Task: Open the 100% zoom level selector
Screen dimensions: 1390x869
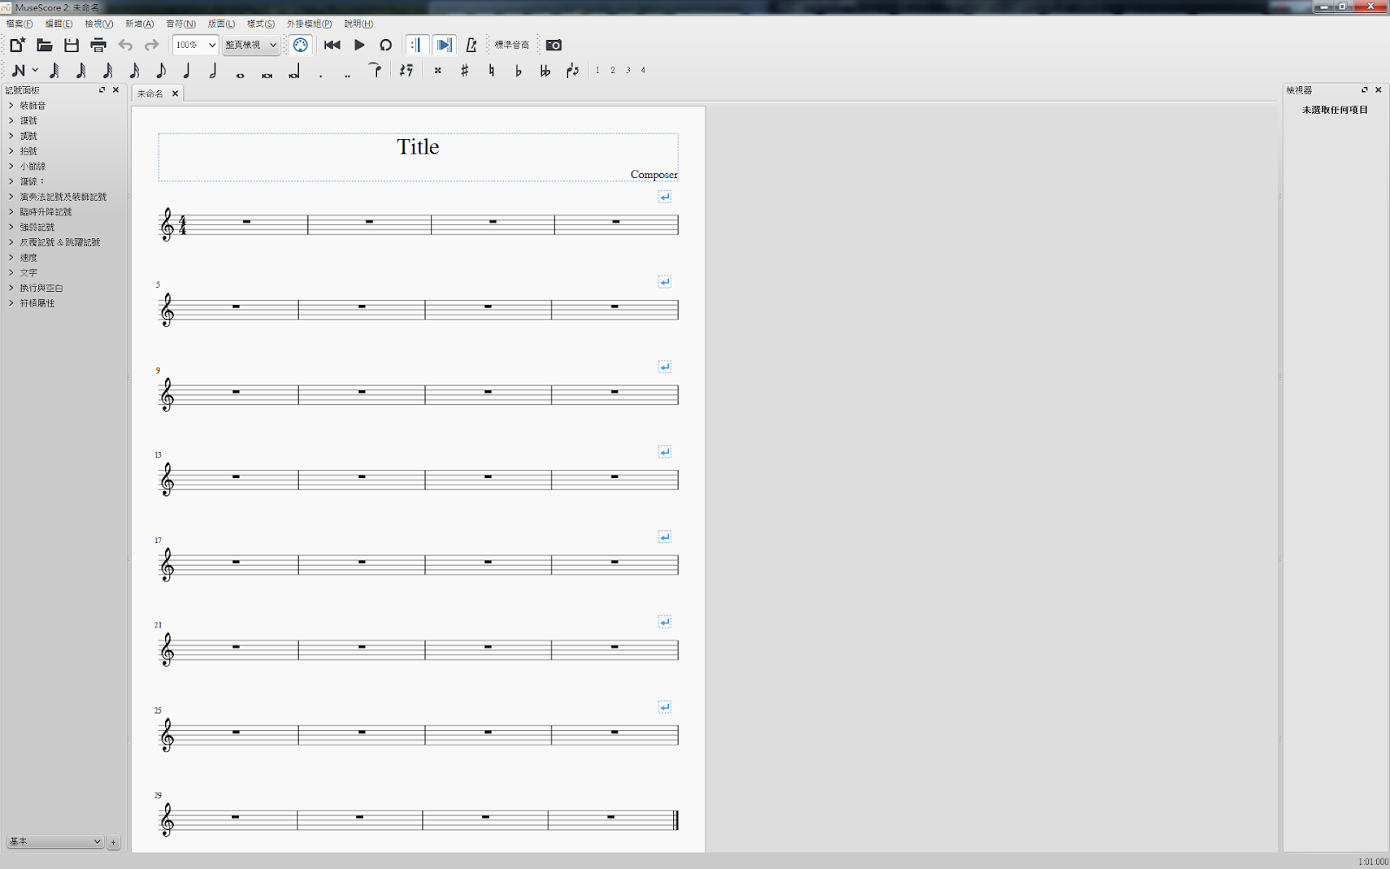Action: coord(195,44)
